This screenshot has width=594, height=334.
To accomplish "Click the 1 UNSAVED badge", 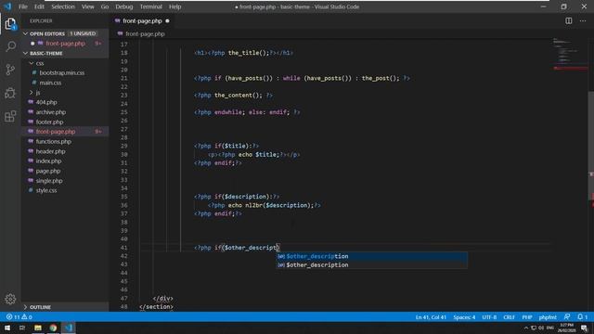I will [x=83, y=33].
